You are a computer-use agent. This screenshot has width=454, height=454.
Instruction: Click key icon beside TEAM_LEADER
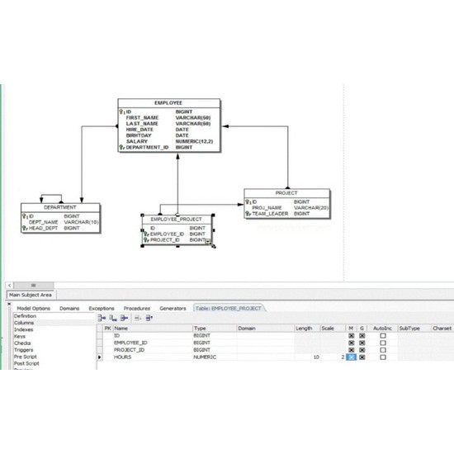point(248,214)
